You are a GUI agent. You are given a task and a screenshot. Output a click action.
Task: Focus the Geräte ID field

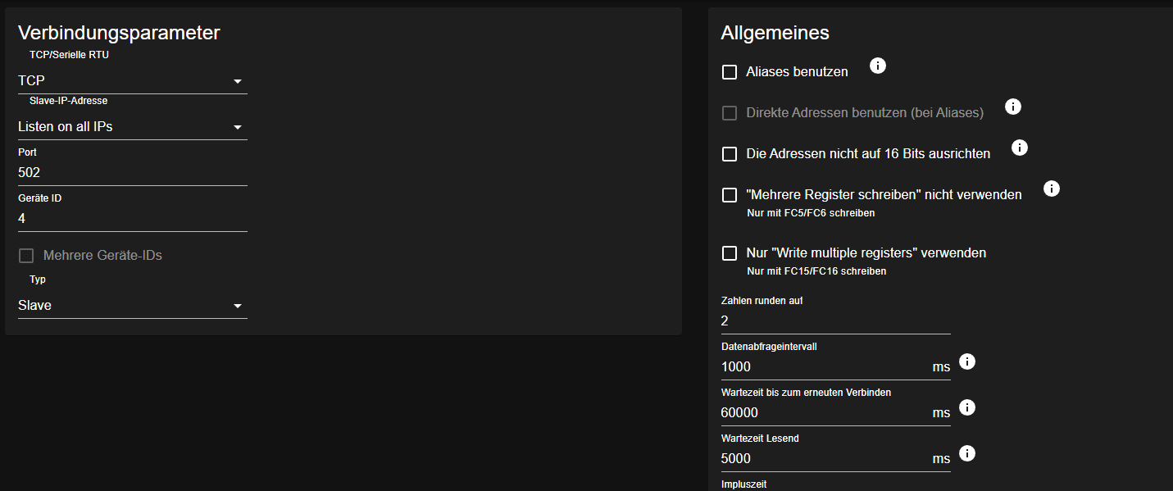(x=132, y=219)
